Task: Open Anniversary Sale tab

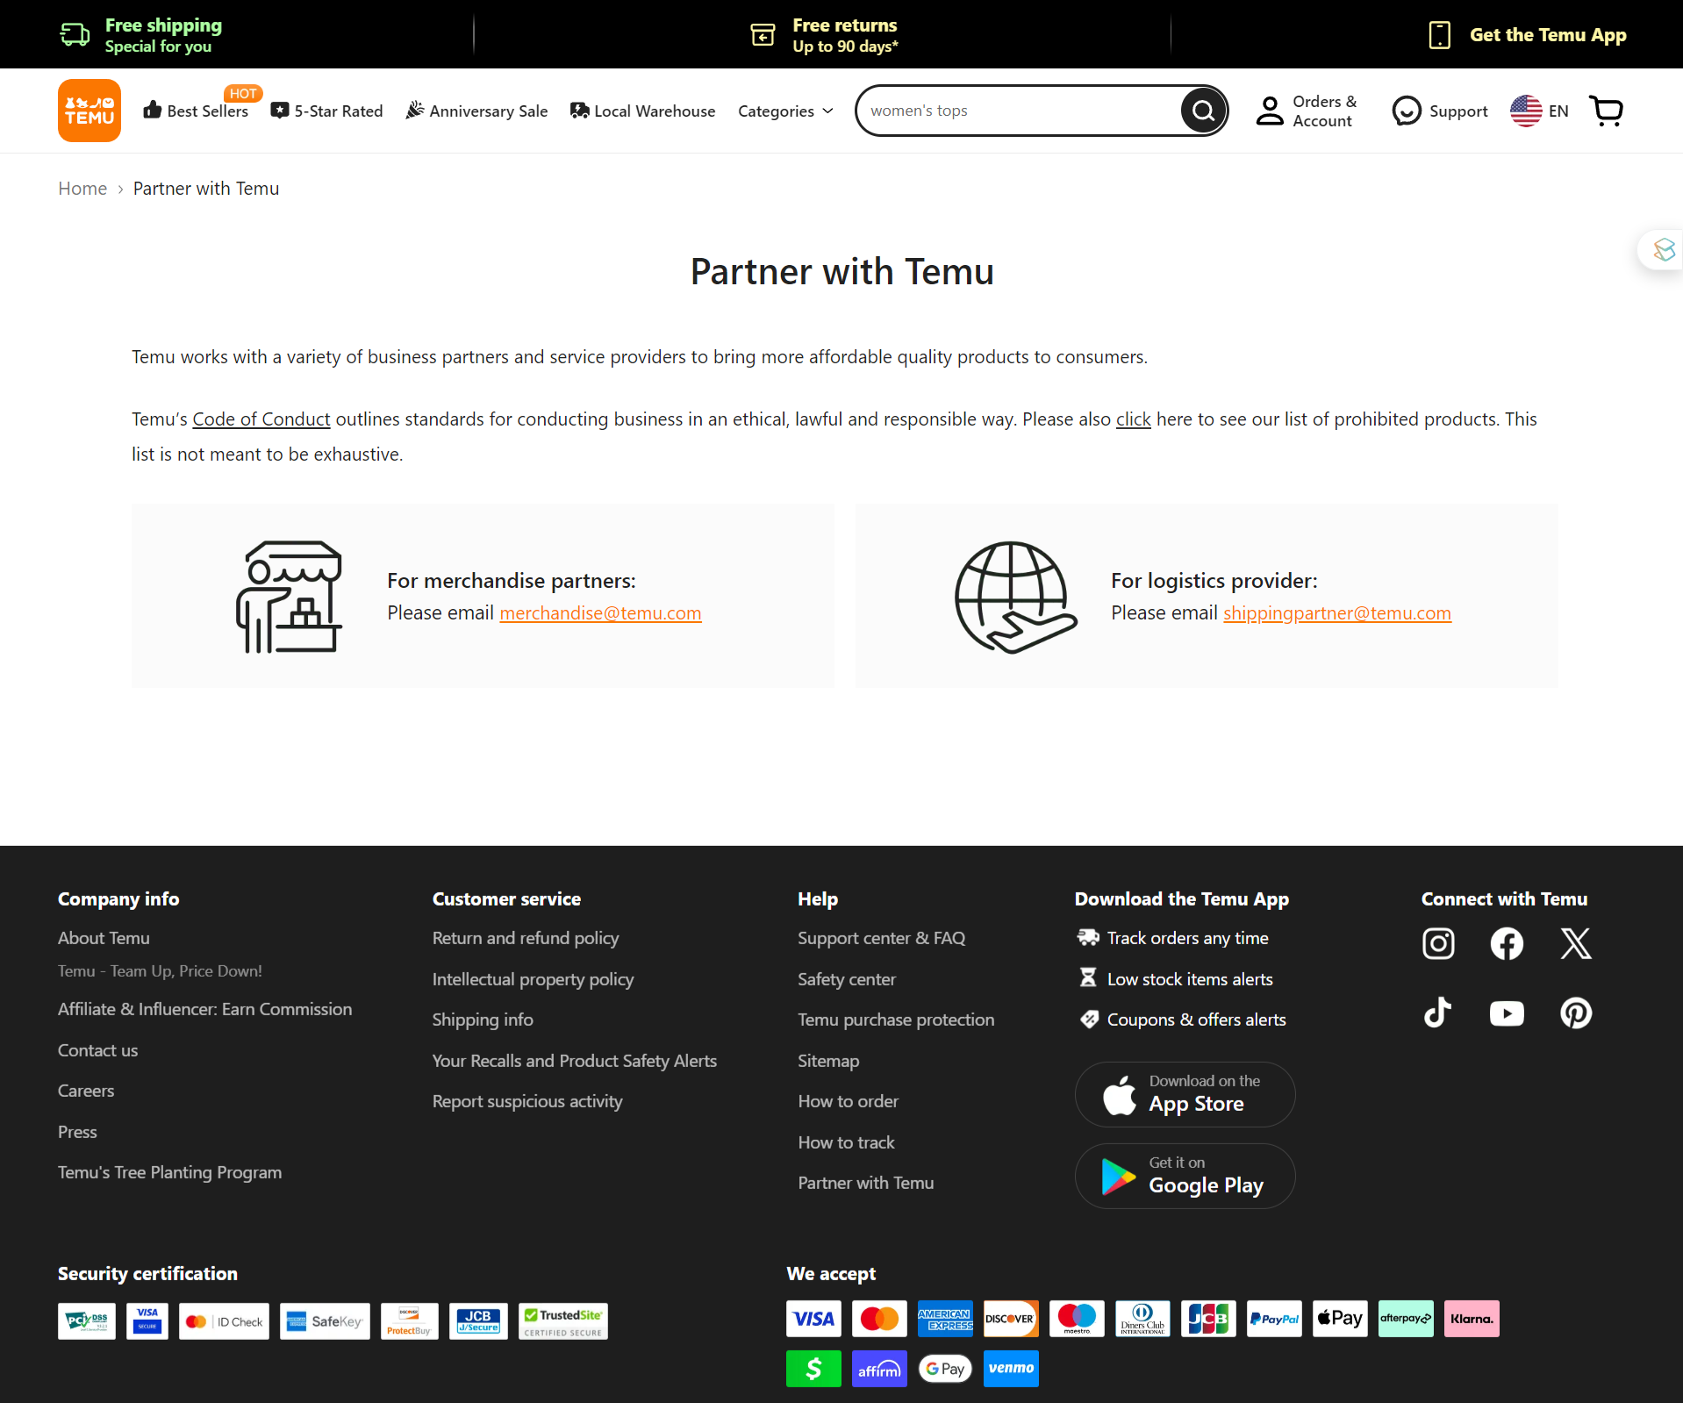Action: pyautogui.click(x=476, y=111)
